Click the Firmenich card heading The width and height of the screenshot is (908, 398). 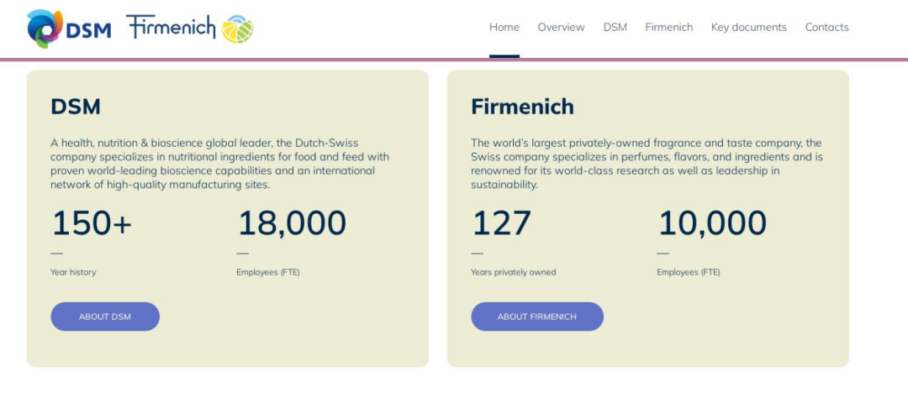point(522,107)
